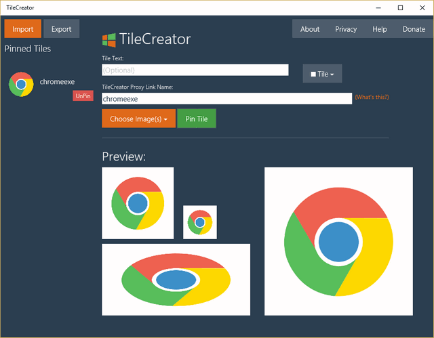This screenshot has width=434, height=338.
Task: Open the Help menu item
Action: point(380,29)
